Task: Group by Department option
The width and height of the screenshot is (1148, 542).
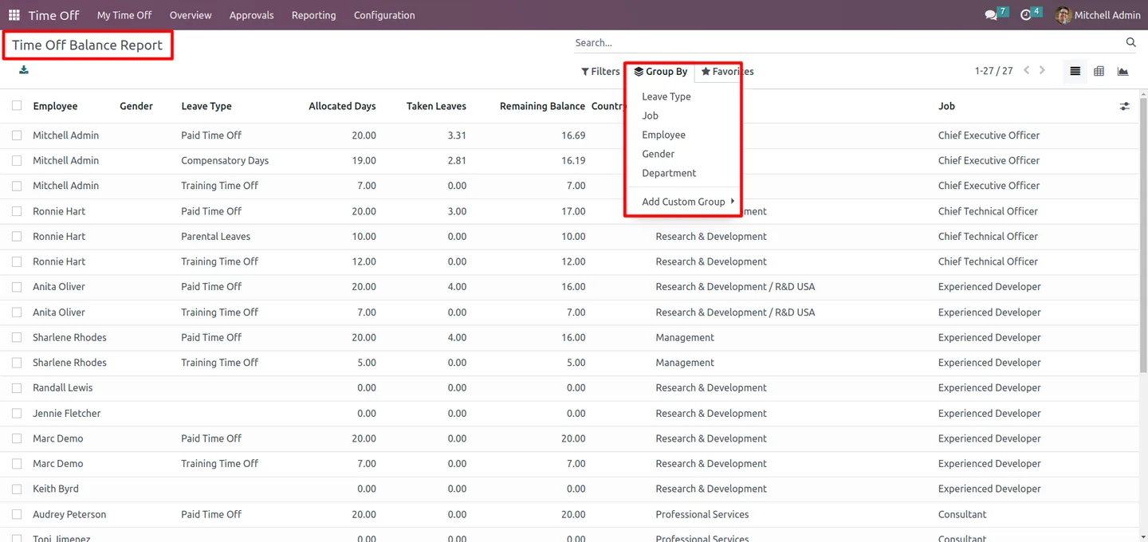Action: (x=669, y=173)
